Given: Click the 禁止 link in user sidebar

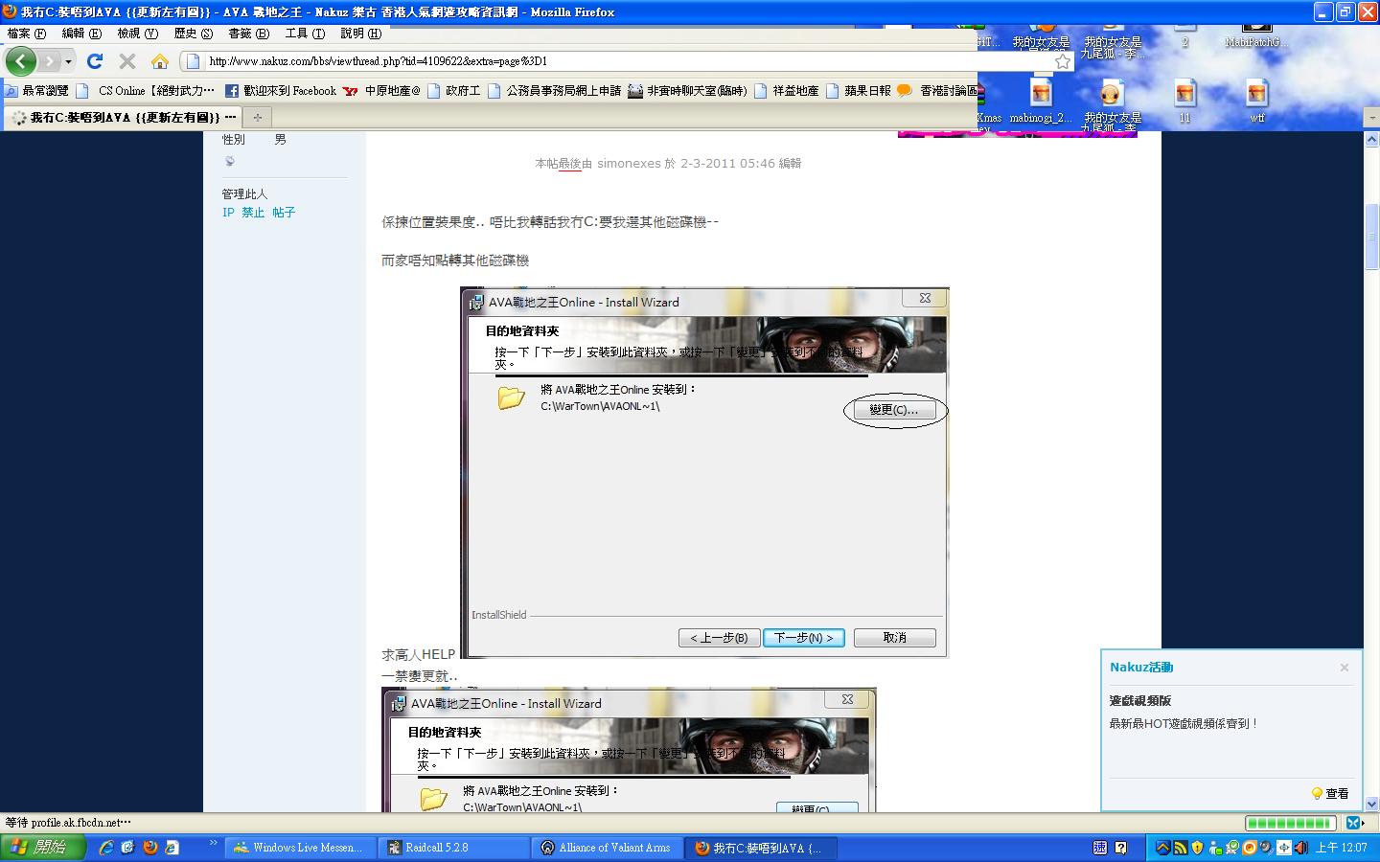Looking at the screenshot, I should 253,213.
